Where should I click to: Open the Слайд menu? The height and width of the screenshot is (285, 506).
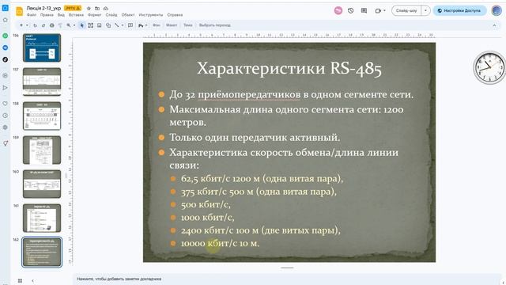pos(111,15)
